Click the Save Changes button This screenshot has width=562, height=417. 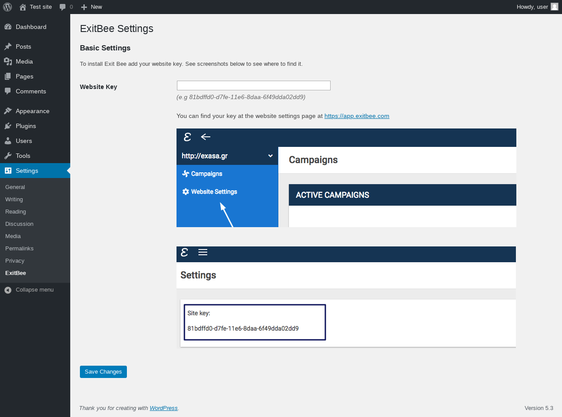point(103,372)
